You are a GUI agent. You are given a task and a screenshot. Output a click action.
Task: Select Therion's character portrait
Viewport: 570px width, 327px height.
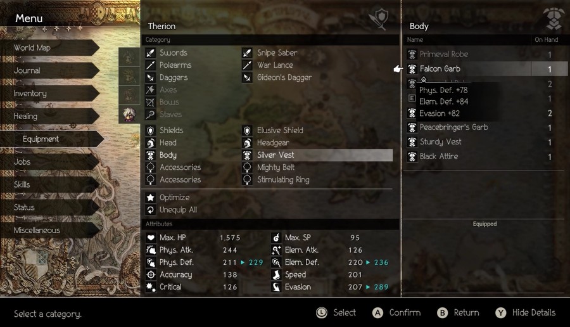coord(129,115)
